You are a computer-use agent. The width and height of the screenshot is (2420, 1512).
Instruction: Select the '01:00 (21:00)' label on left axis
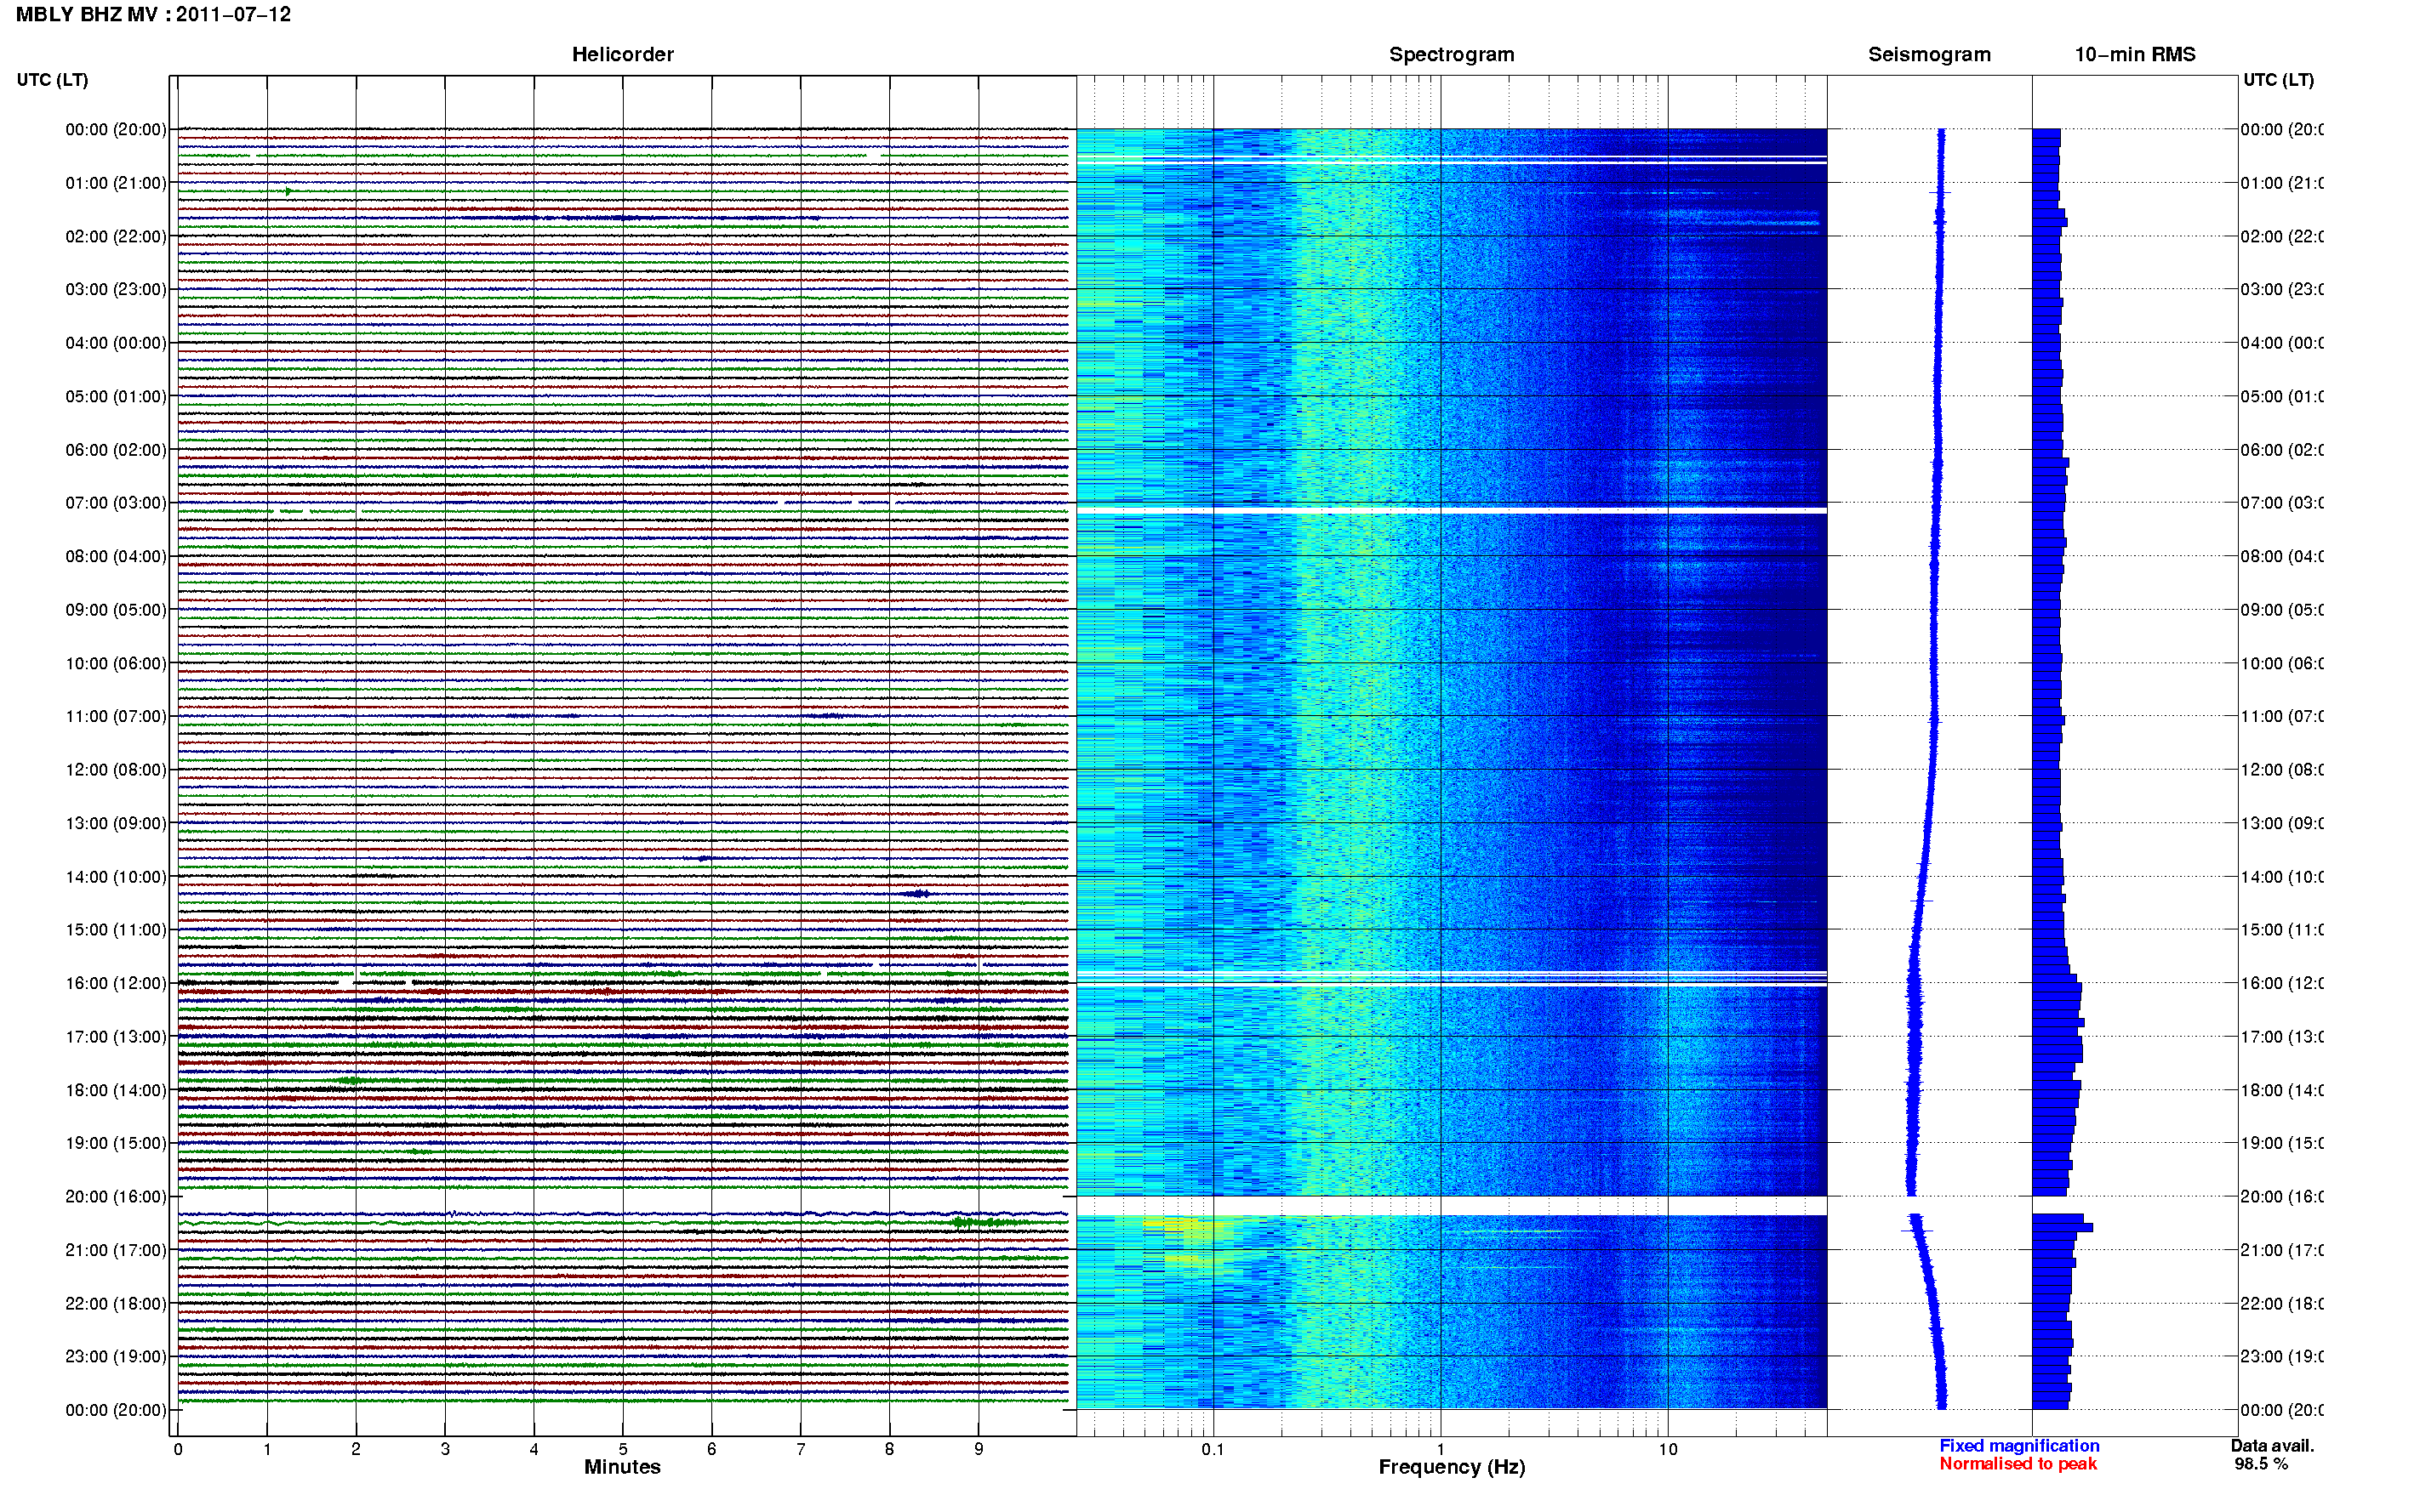tap(116, 183)
